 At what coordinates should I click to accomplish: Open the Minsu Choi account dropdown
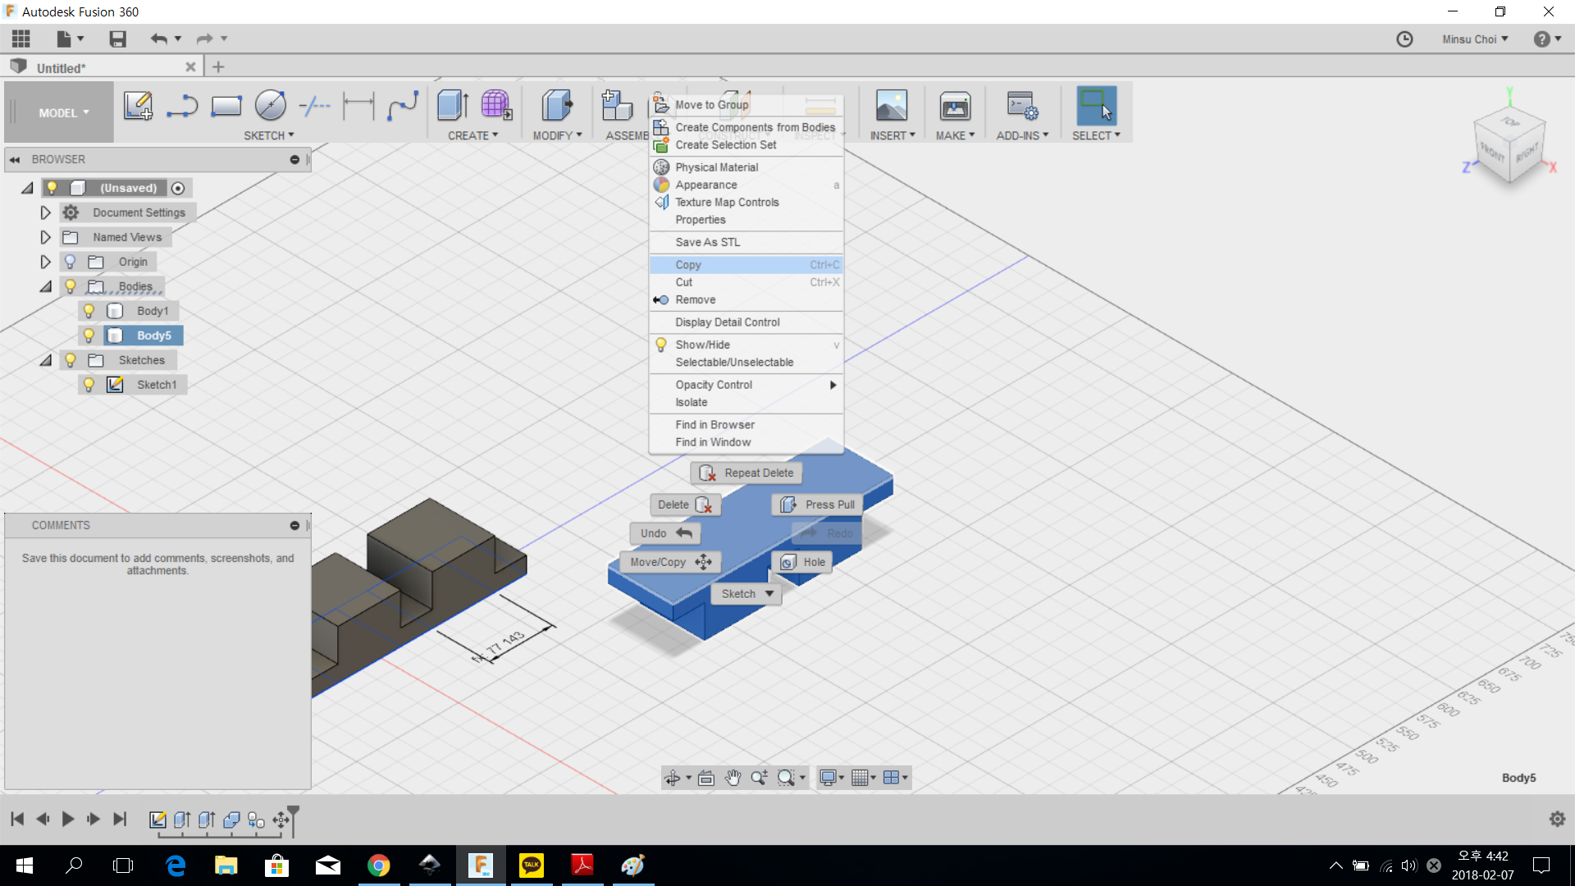1475,39
